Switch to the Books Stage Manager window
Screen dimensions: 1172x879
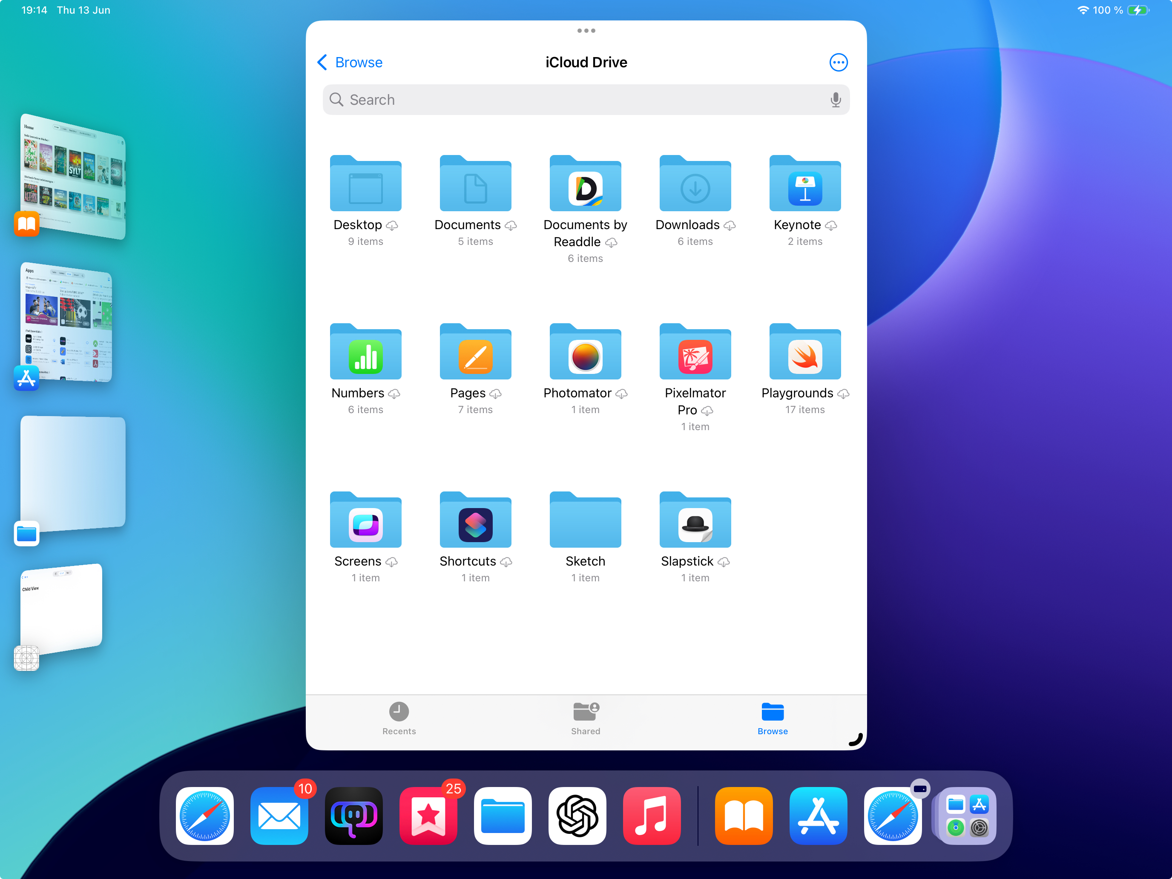click(73, 175)
